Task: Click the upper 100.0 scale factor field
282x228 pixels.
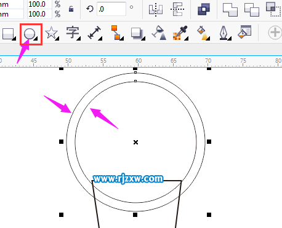Action: 39,4
